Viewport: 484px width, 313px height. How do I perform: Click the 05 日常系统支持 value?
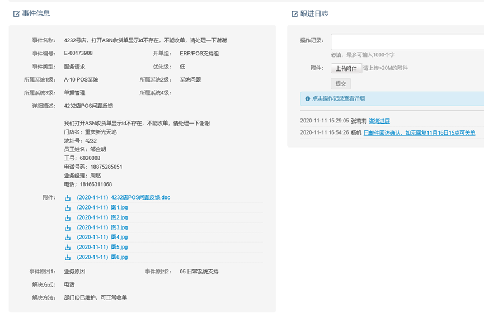coord(199,272)
